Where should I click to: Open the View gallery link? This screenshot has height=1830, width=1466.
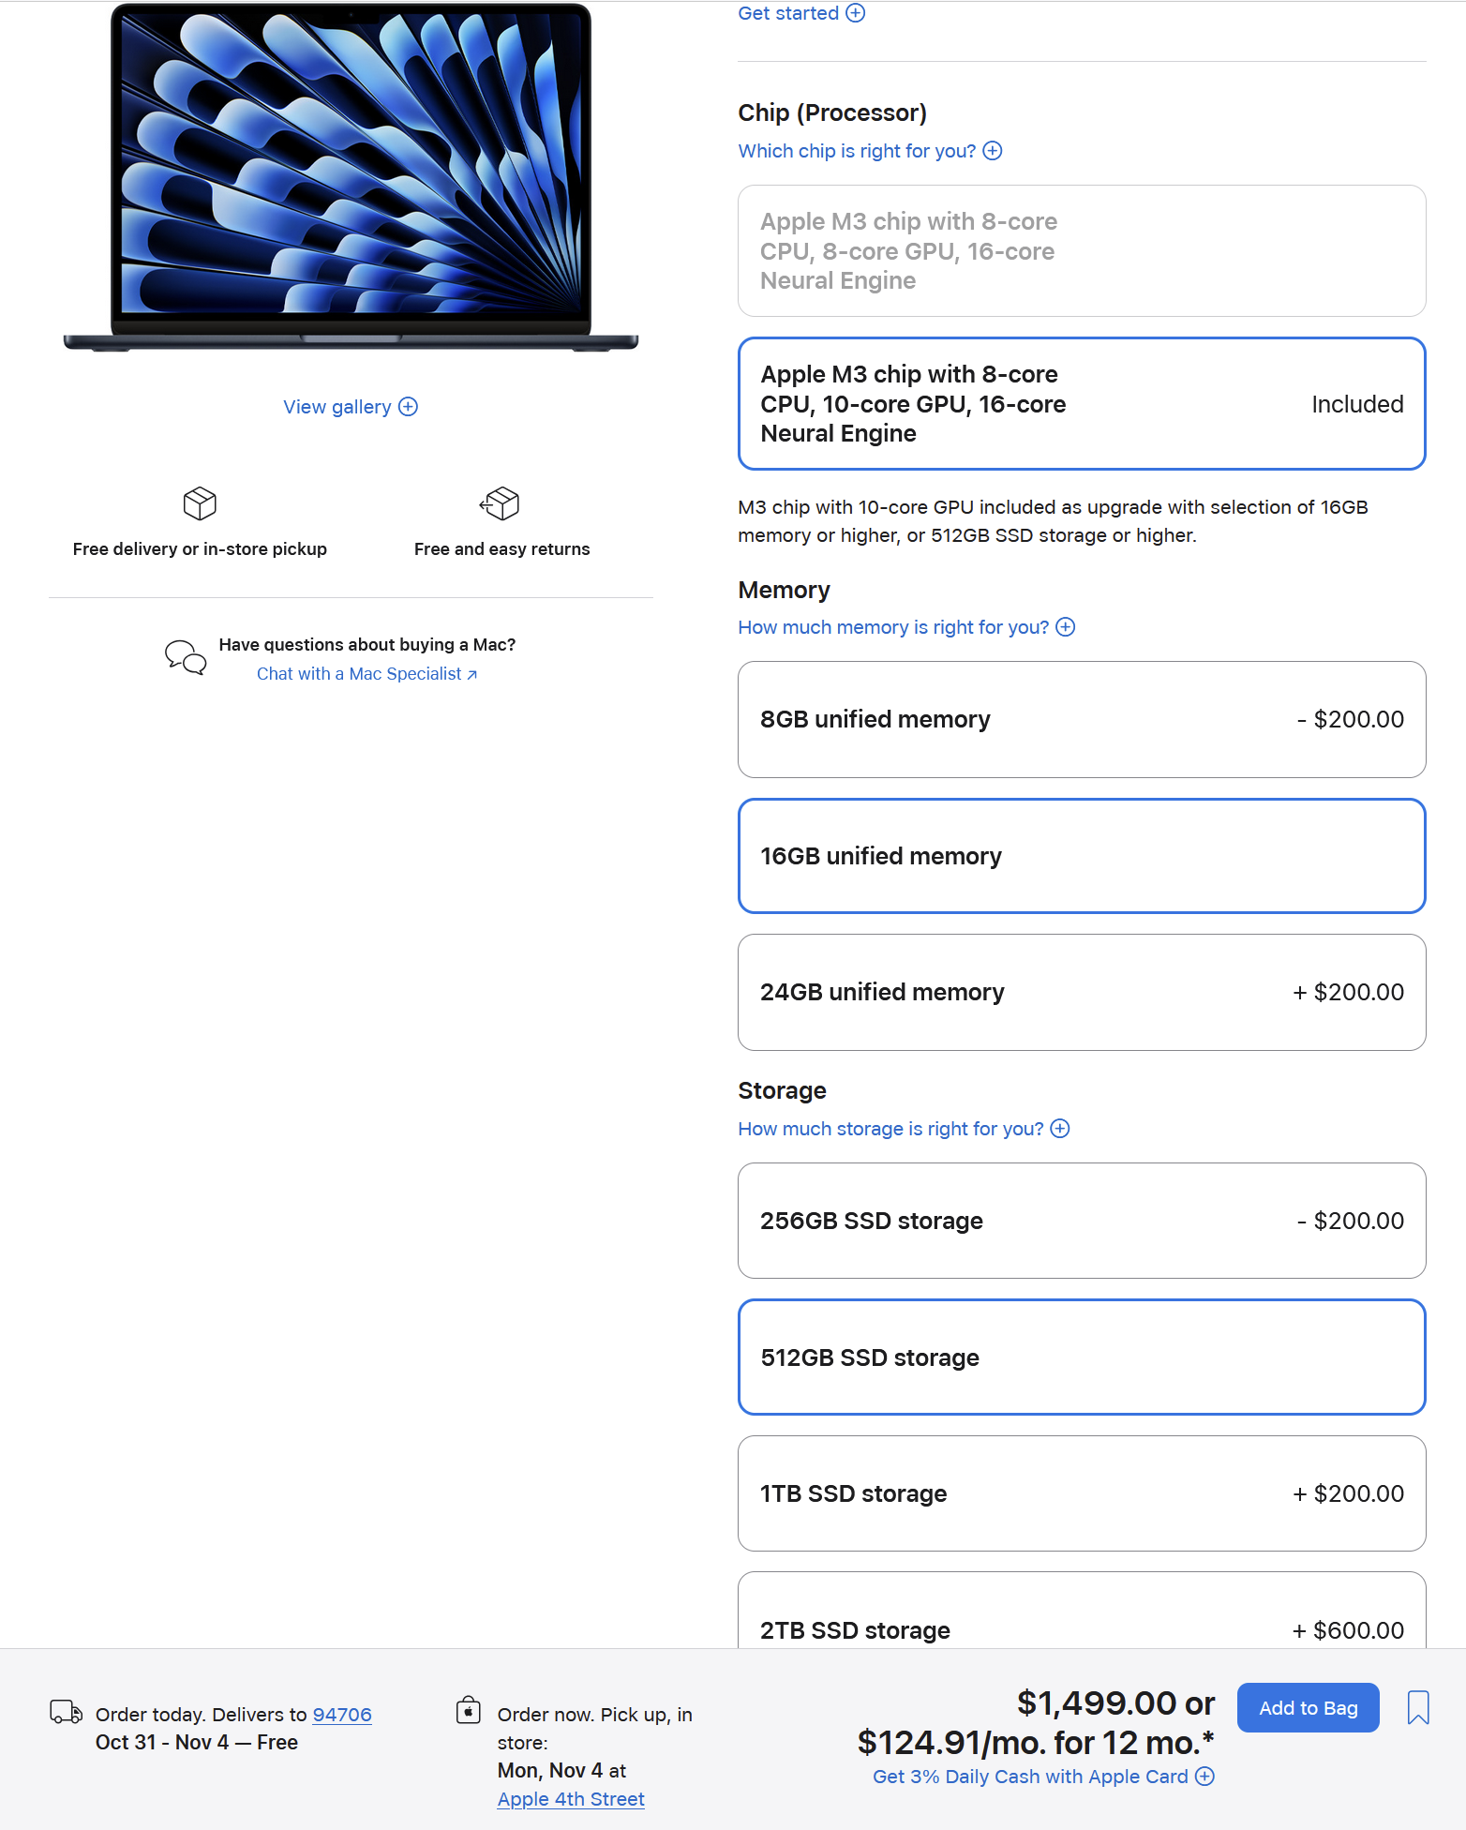pyautogui.click(x=350, y=407)
